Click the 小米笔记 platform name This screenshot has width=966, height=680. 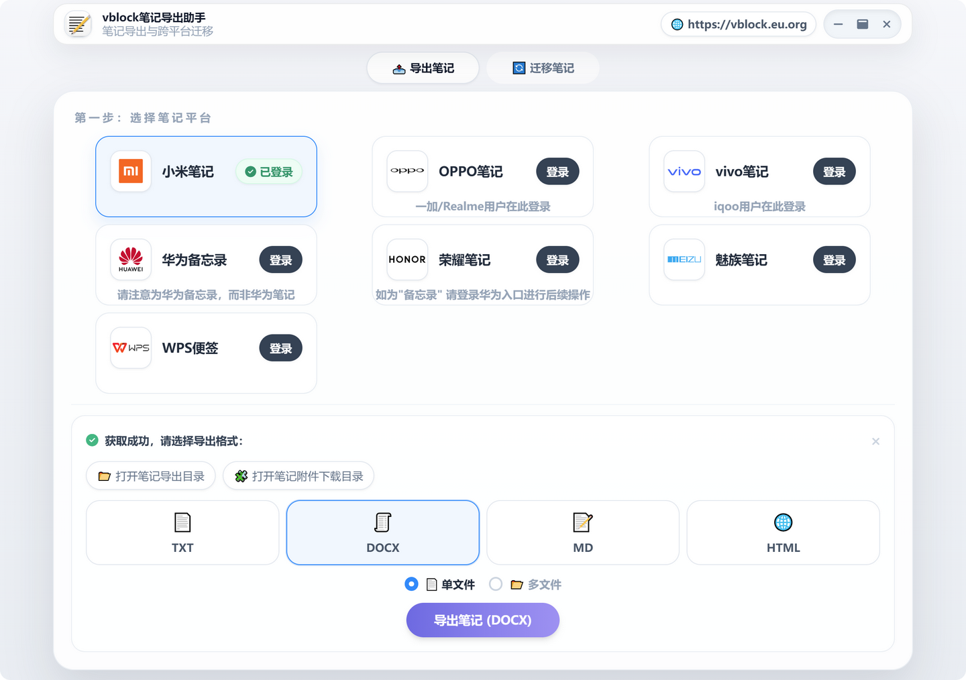pyautogui.click(x=188, y=172)
